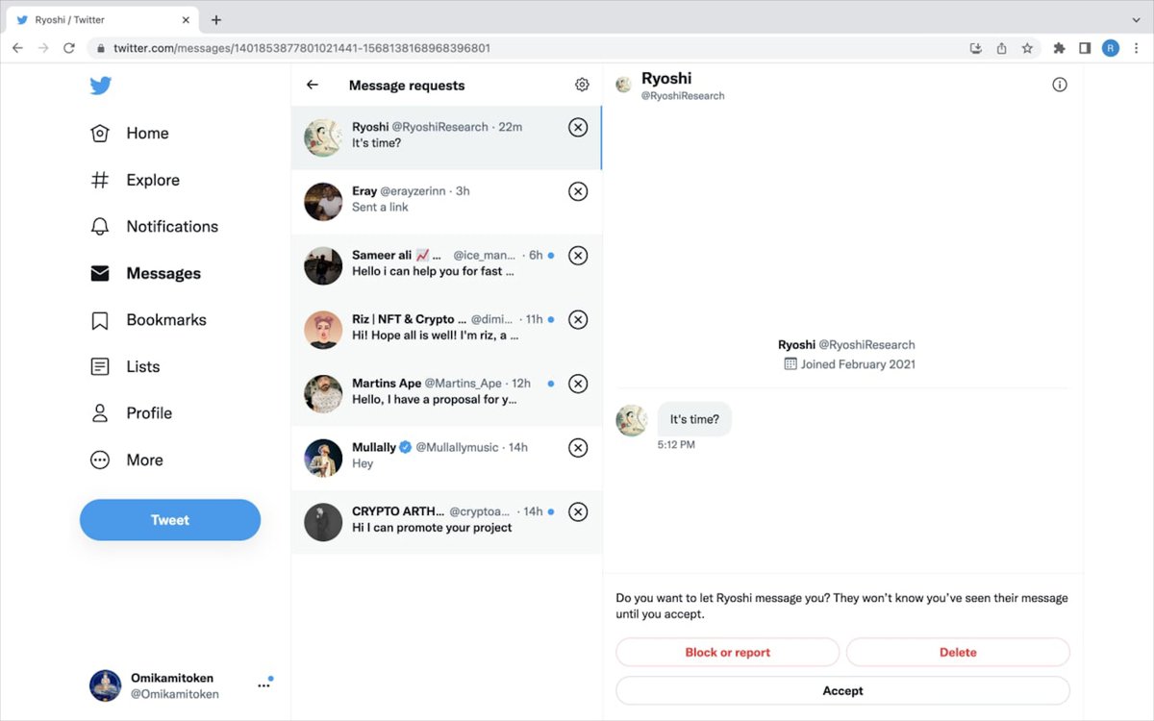Click Ryoshi avatar in request list
Screen dimensions: 1154x721
tap(323, 137)
